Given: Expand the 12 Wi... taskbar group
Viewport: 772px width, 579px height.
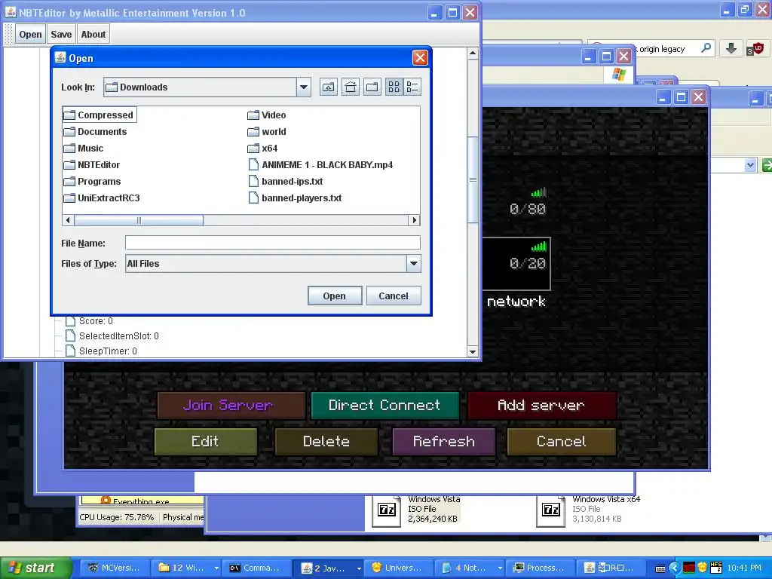Looking at the screenshot, I should click(186, 568).
